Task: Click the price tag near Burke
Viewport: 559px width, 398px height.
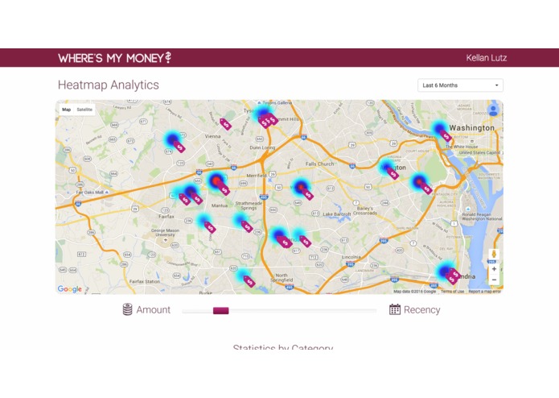Action: click(x=249, y=281)
